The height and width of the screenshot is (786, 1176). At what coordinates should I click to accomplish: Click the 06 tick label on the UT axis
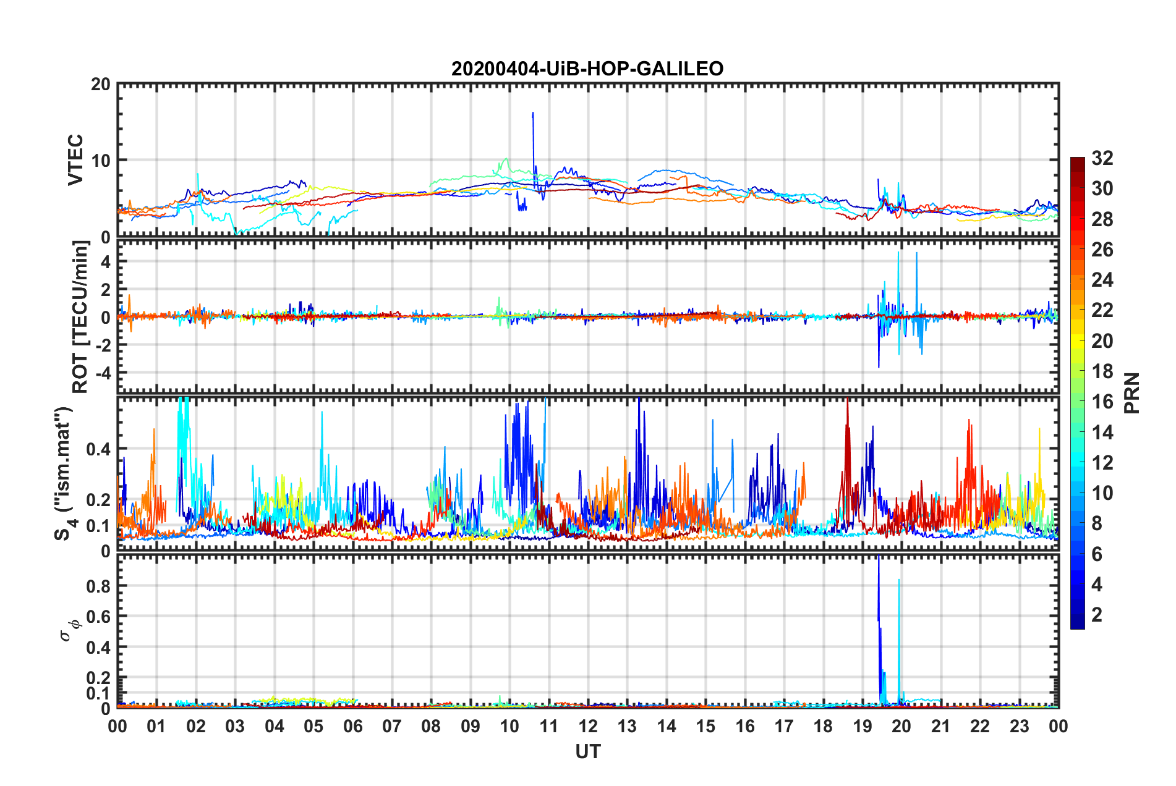point(353,726)
